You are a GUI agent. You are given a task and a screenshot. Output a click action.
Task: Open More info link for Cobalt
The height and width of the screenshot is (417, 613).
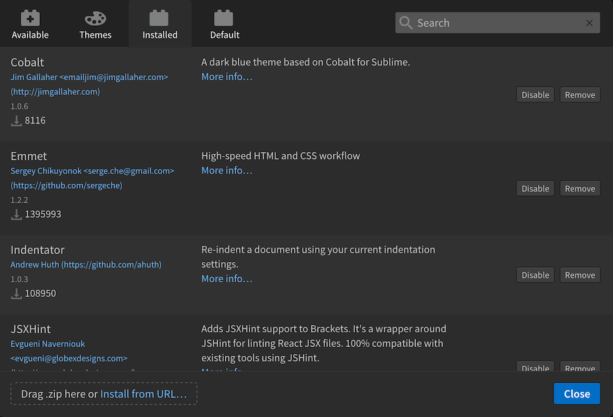(x=227, y=77)
